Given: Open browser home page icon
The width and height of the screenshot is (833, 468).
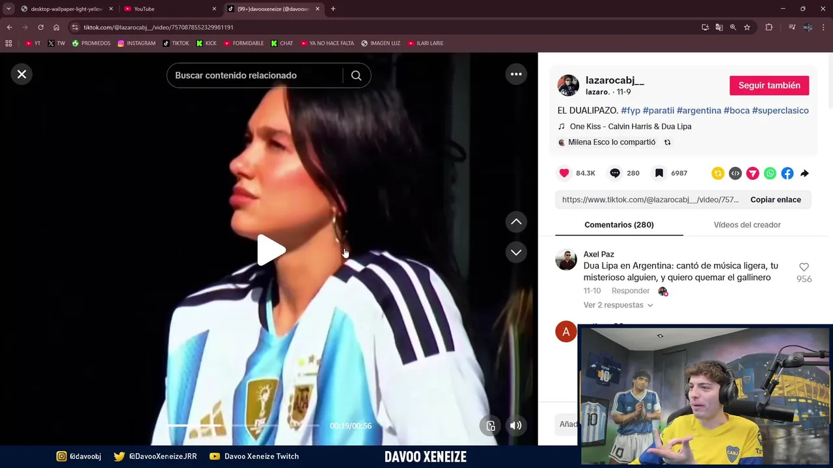Looking at the screenshot, I should tap(56, 27).
